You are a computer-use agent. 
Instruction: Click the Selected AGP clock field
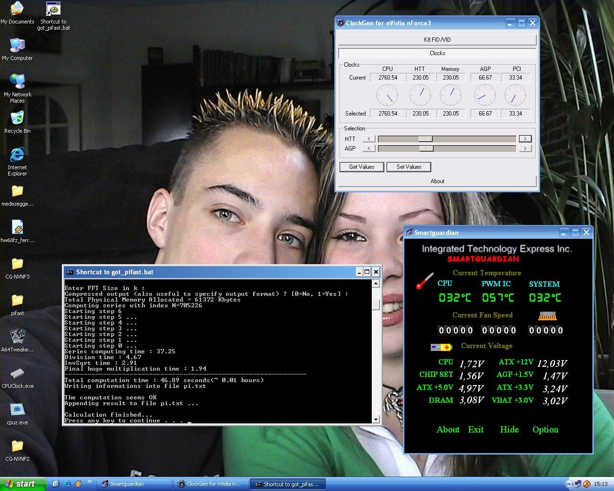coord(485,114)
